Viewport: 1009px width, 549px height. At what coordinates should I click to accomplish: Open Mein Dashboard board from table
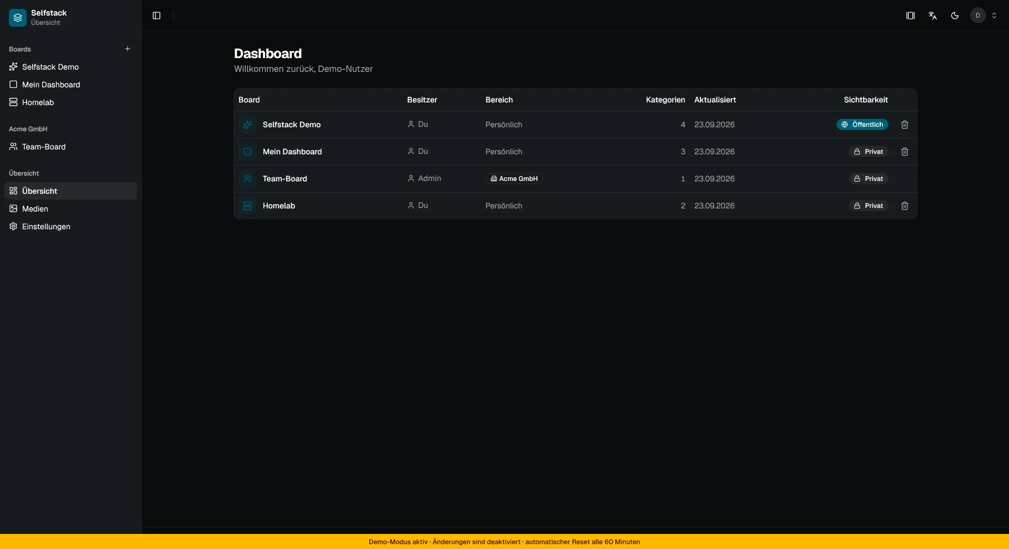(x=292, y=152)
